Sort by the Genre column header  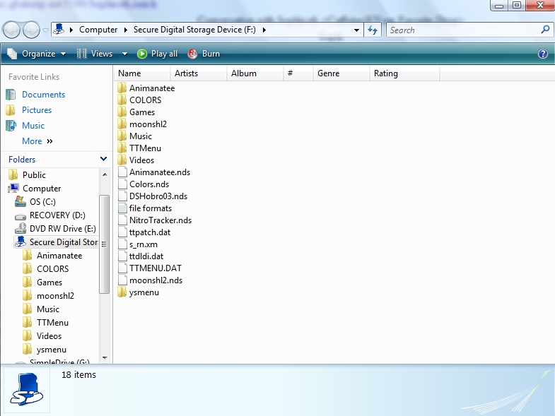pos(341,73)
